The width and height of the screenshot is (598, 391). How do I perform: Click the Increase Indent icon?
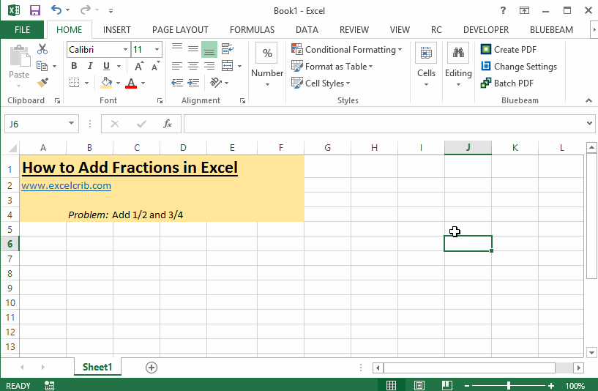coord(193,83)
